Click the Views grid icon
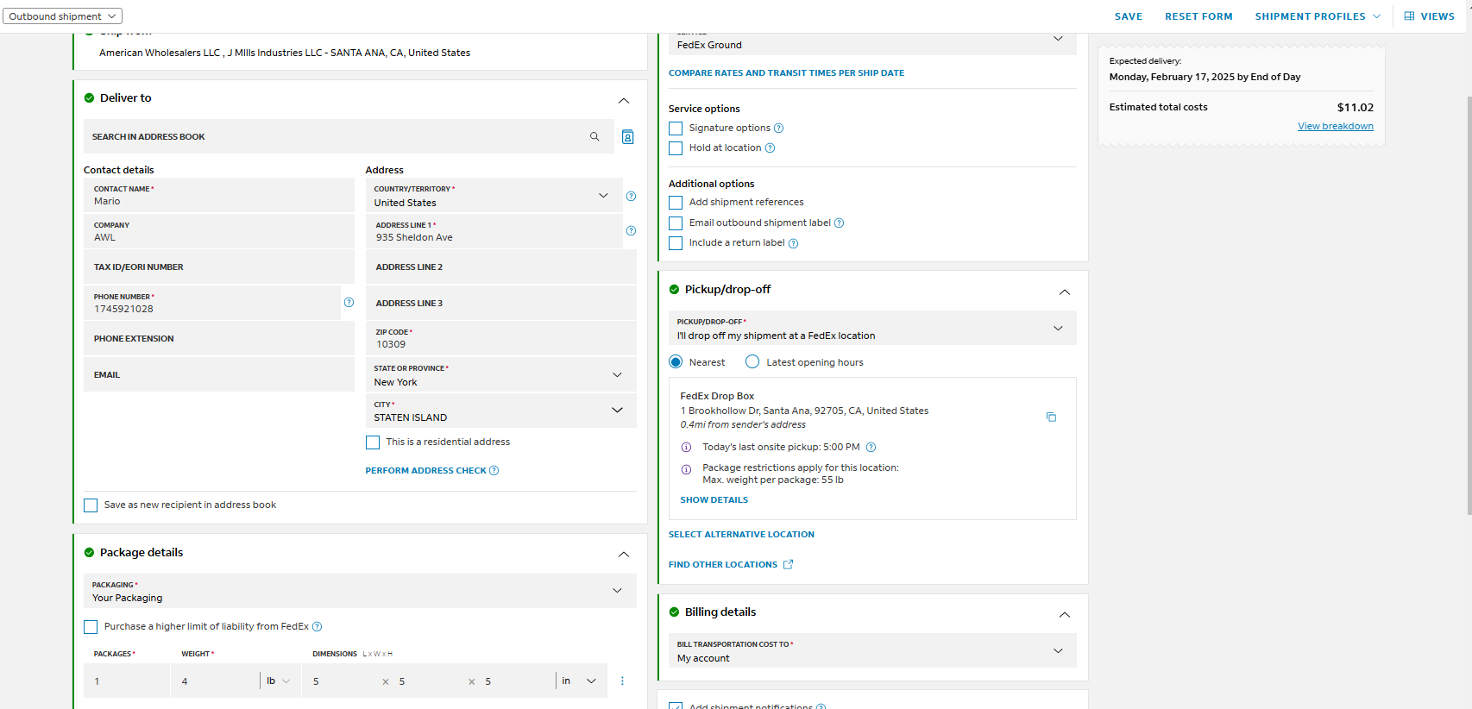The height and width of the screenshot is (709, 1472). click(x=1409, y=16)
